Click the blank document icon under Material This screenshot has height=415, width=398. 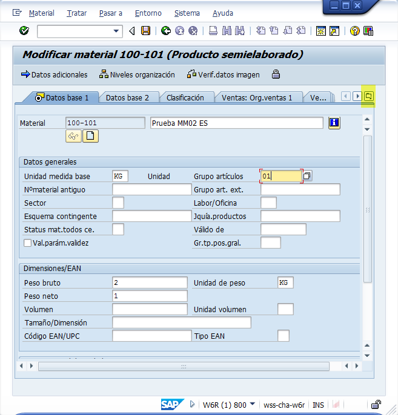click(x=90, y=136)
